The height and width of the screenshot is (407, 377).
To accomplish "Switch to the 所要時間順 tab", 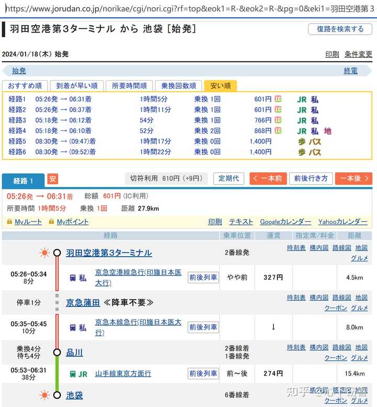I will tap(129, 86).
